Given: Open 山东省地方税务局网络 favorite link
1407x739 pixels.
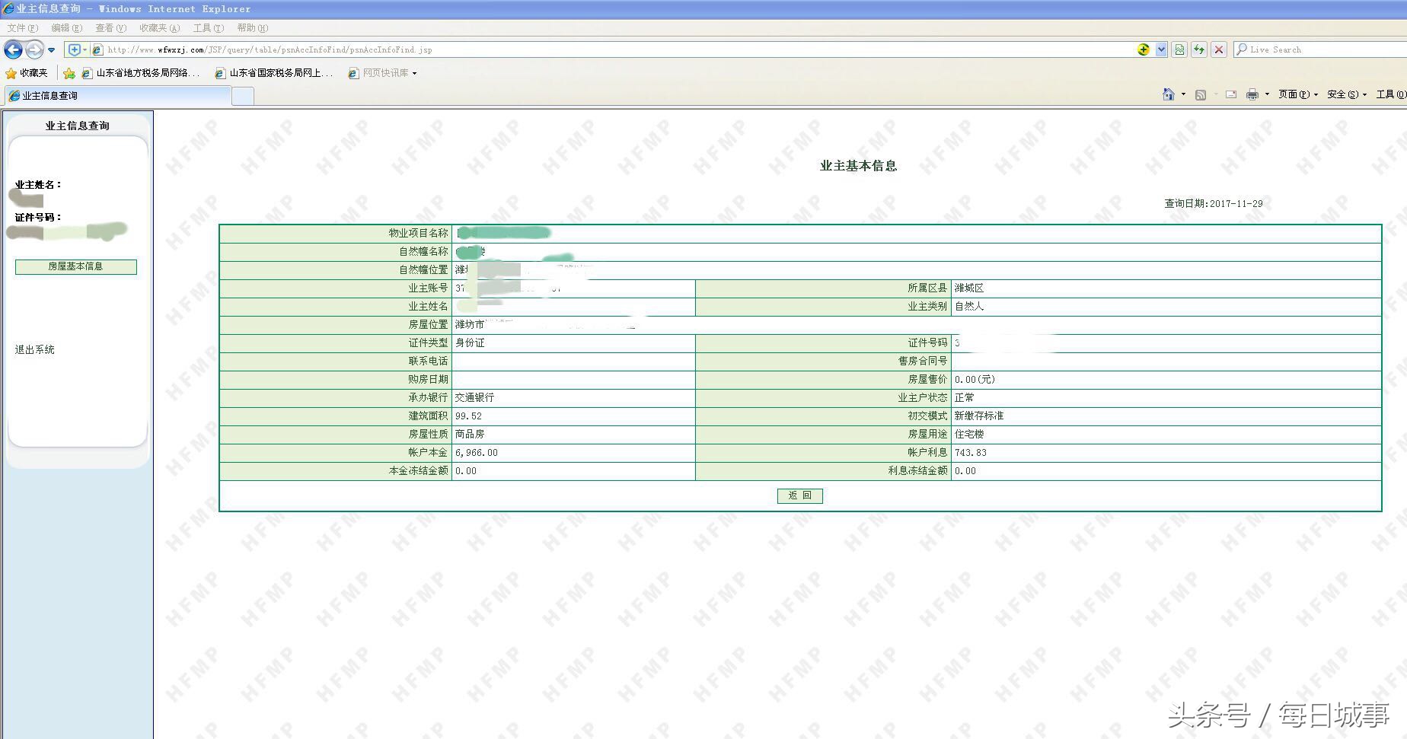Looking at the screenshot, I should coord(141,73).
